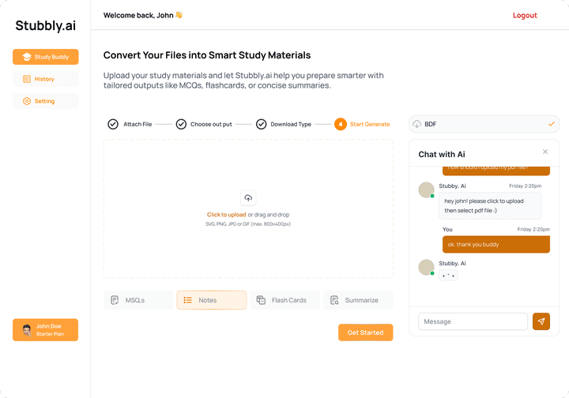Click the Flash Cards stack icon

point(262,300)
